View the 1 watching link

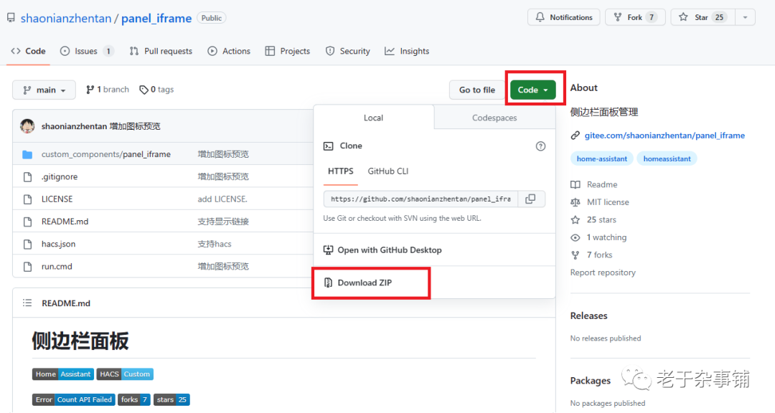tap(598, 237)
